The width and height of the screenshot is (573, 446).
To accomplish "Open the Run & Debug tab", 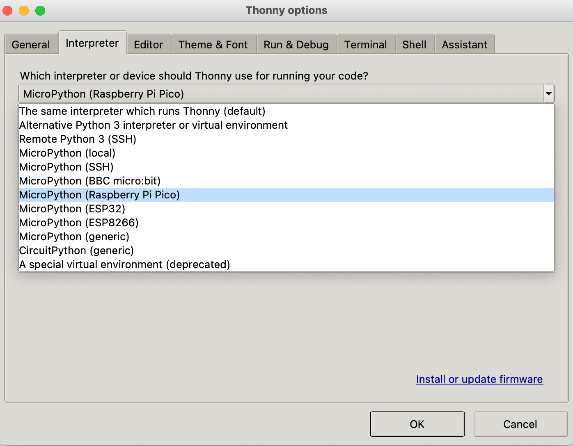I will coord(296,44).
